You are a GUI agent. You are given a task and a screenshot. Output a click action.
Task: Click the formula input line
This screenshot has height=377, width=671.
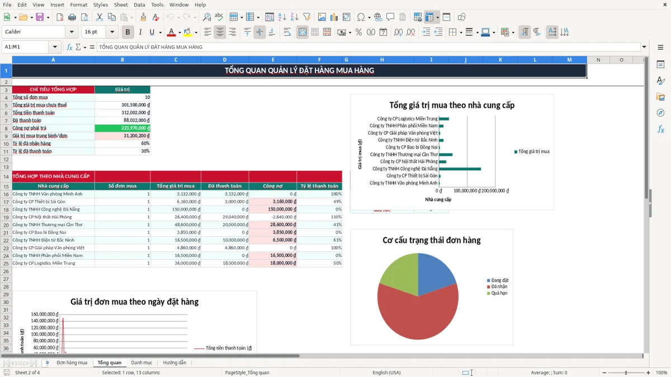tap(368, 47)
